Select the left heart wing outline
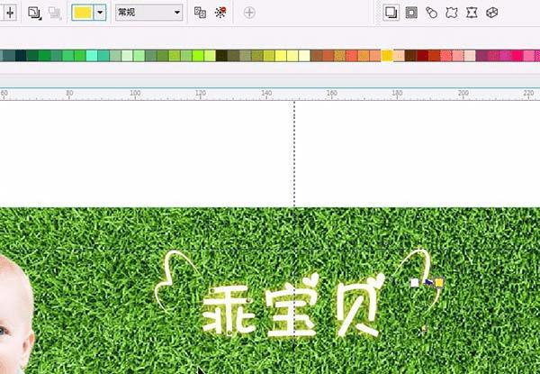540x374 pixels. point(175,281)
